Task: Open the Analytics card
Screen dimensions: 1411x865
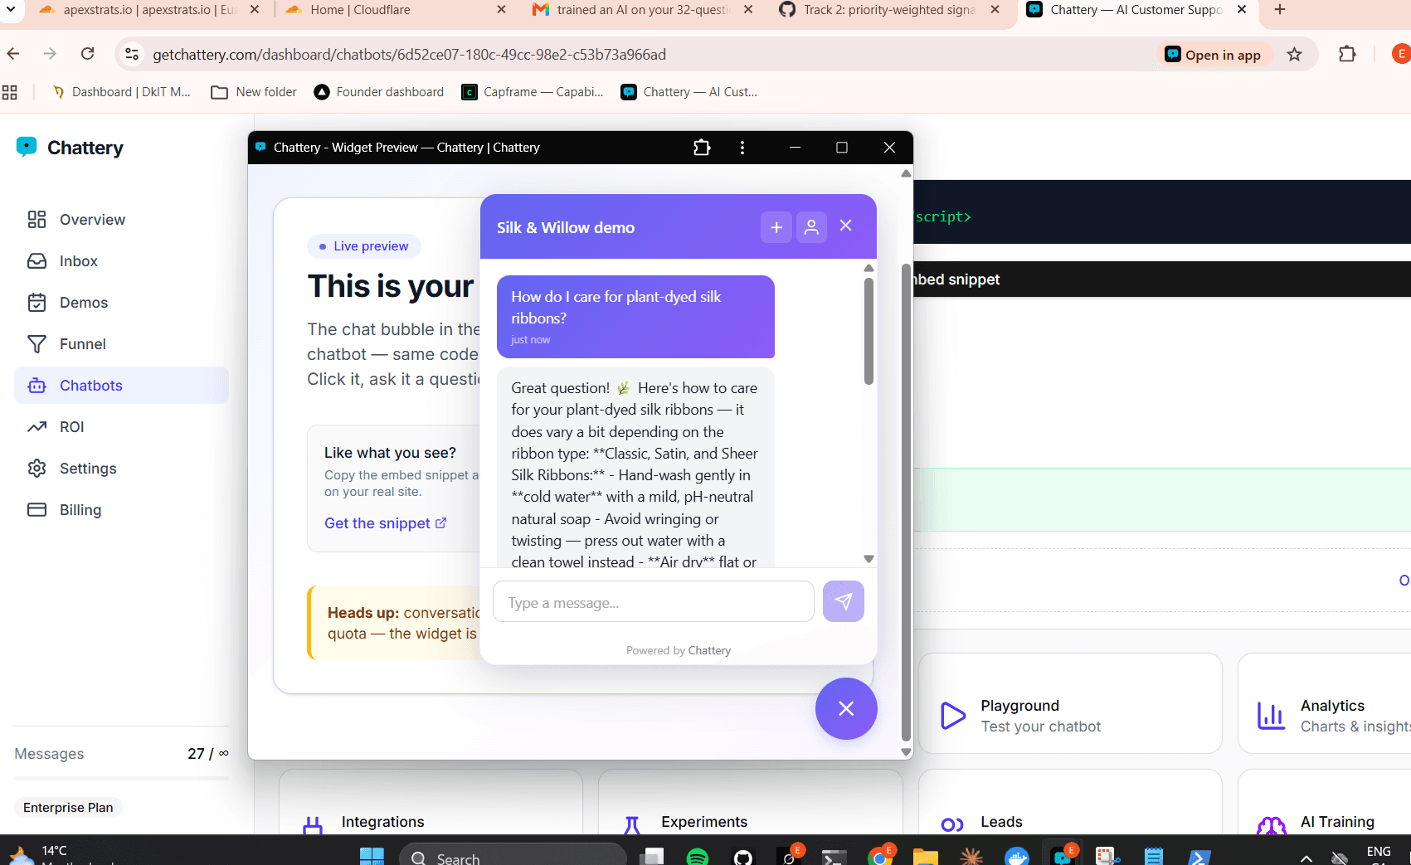Action: point(1325,703)
